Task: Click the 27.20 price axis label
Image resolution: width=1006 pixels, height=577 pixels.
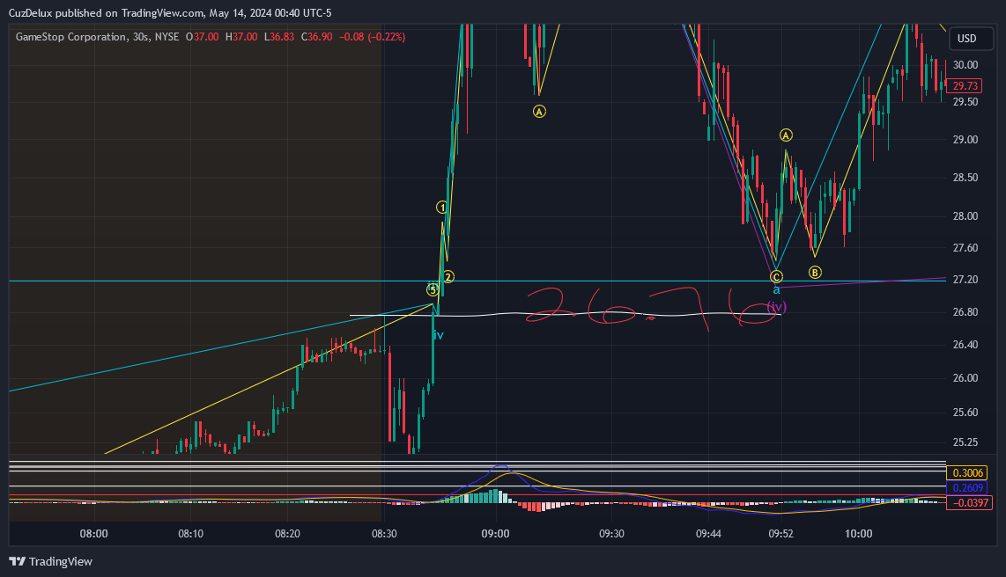Action: [x=965, y=280]
